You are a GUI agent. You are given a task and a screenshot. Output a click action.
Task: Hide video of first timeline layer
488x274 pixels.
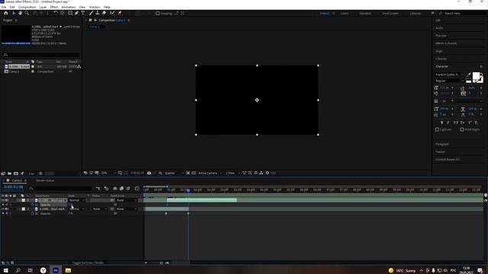(3, 200)
